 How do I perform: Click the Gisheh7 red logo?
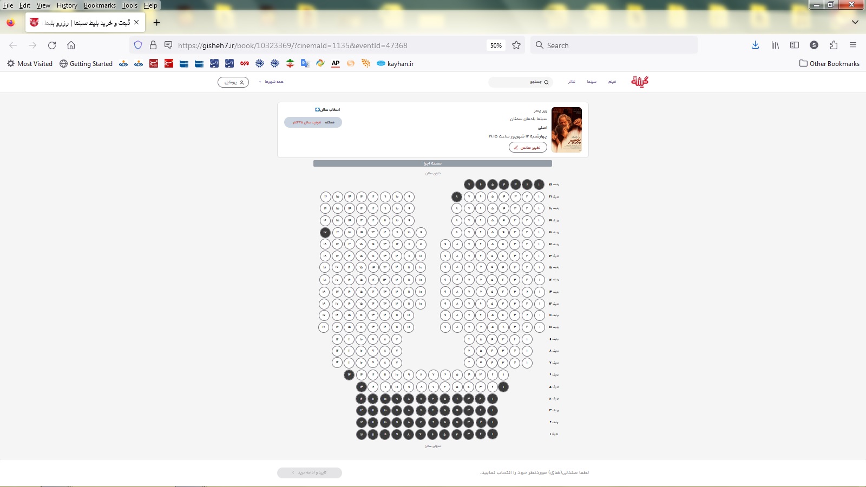click(x=639, y=82)
